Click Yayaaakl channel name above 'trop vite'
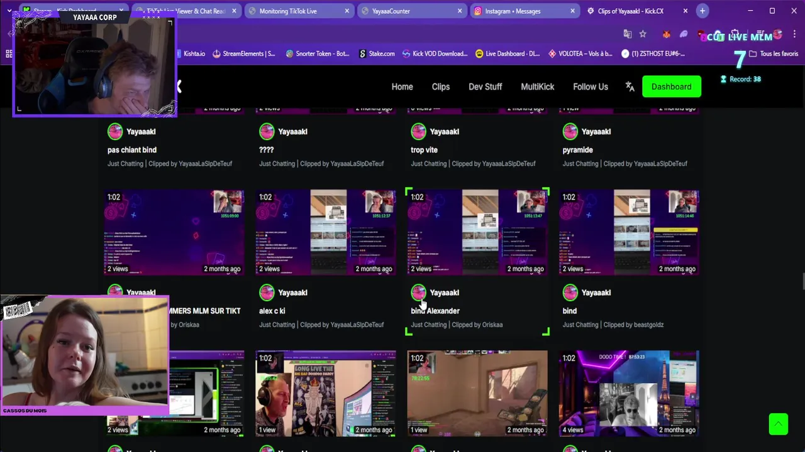Viewport: 805px width, 452px height. (444, 132)
